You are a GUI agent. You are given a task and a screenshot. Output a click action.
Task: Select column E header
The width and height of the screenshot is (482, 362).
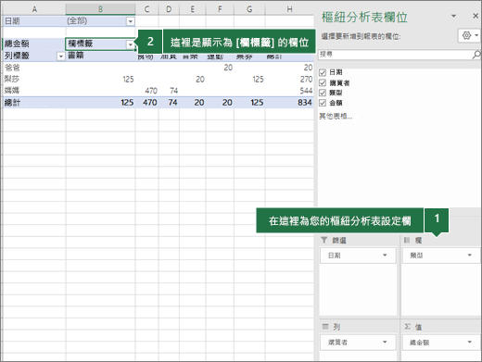click(x=193, y=9)
